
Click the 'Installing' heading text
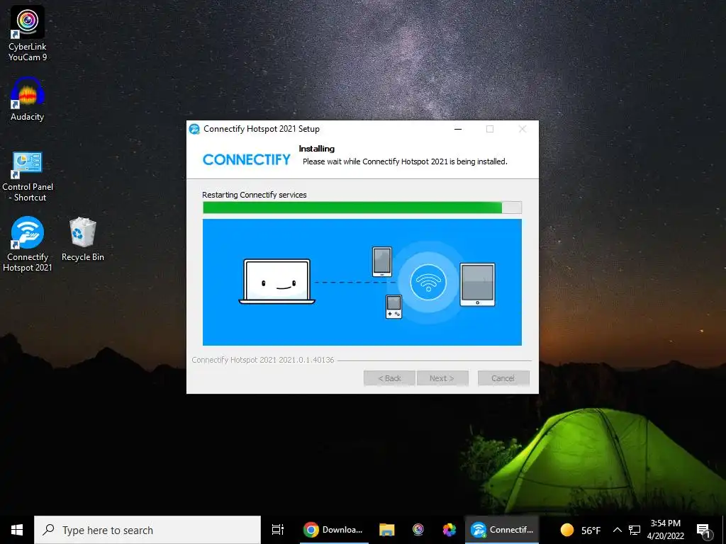(x=317, y=149)
